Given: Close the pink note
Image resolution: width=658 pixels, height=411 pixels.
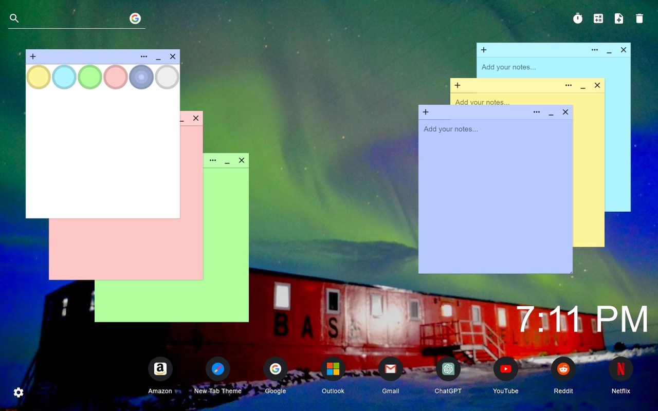Looking at the screenshot, I should point(196,118).
